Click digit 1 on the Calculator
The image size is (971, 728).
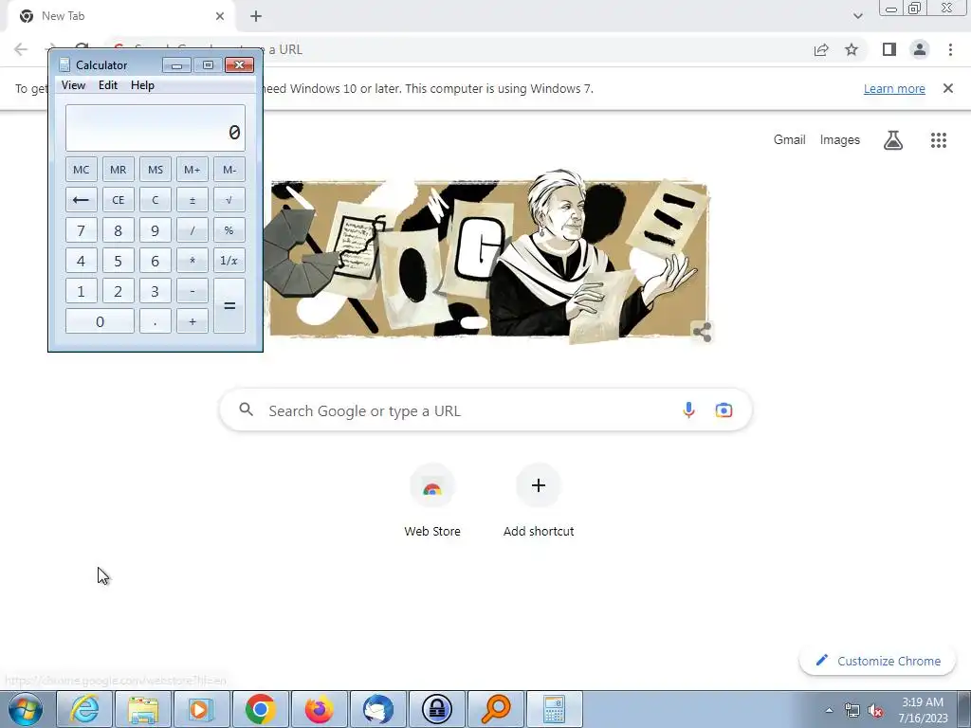(82, 291)
